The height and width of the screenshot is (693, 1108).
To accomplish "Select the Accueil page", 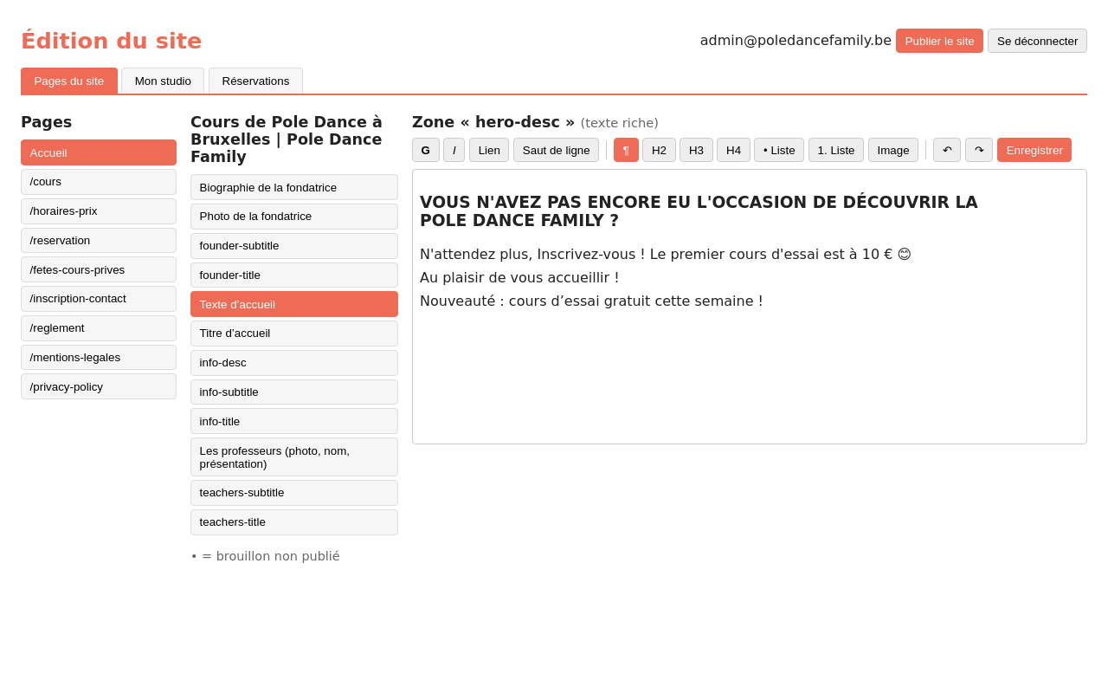I will pos(99,152).
